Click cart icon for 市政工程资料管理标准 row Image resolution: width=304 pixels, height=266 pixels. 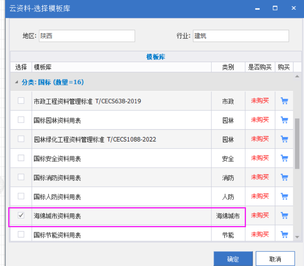pyautogui.click(x=284, y=101)
